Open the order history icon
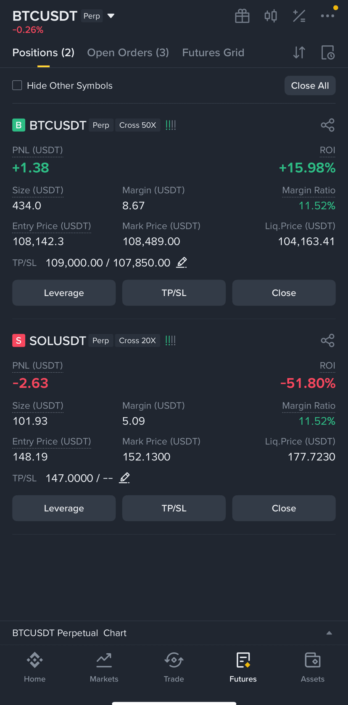This screenshot has height=705, width=348. pyautogui.click(x=328, y=53)
